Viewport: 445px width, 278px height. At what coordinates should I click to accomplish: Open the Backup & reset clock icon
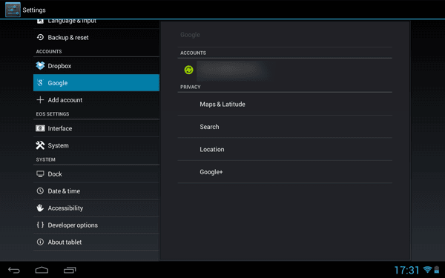40,37
